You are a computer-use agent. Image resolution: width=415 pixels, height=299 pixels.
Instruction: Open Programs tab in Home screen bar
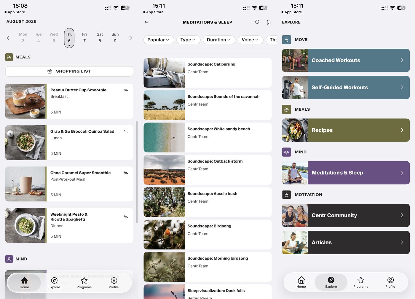point(84,283)
